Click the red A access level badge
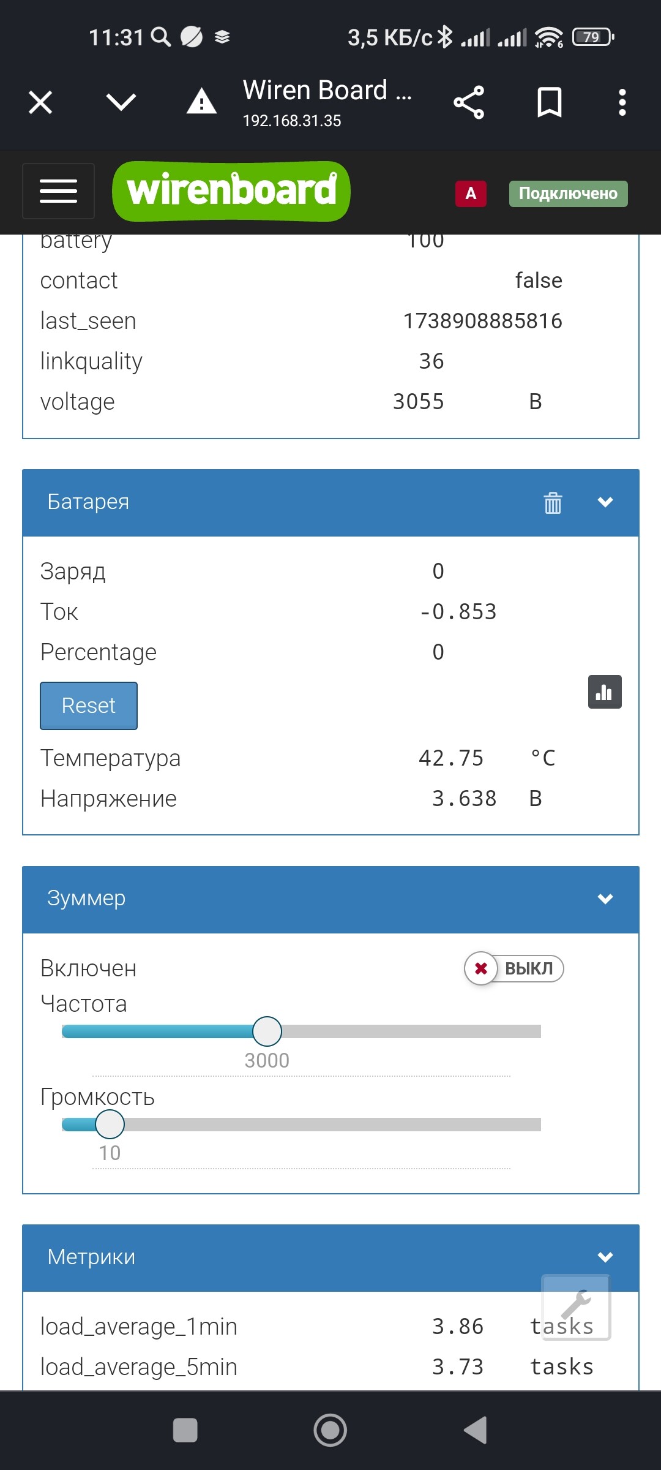661x1470 pixels. (471, 194)
